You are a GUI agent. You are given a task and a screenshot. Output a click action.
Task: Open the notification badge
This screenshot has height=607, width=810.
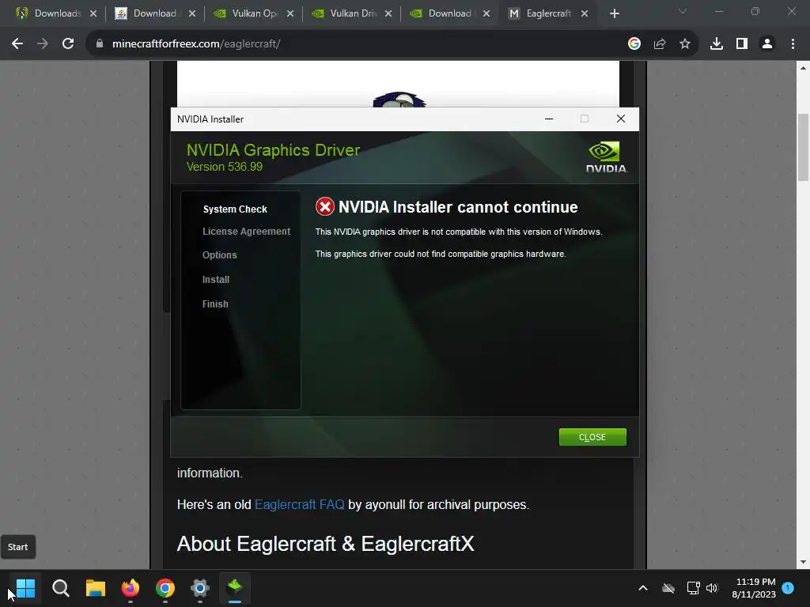[788, 587]
